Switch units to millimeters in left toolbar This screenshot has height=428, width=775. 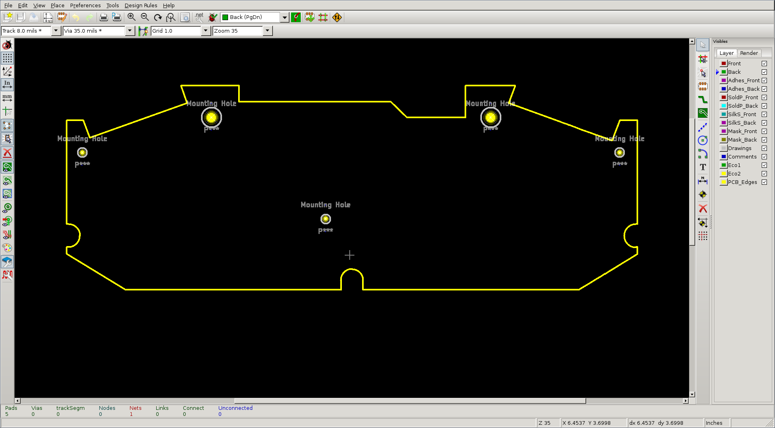[6, 97]
